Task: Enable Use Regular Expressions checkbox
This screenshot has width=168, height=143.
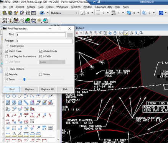Action: [7, 57]
